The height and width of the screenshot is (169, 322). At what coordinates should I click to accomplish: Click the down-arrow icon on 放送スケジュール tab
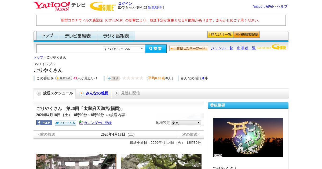click(x=39, y=93)
